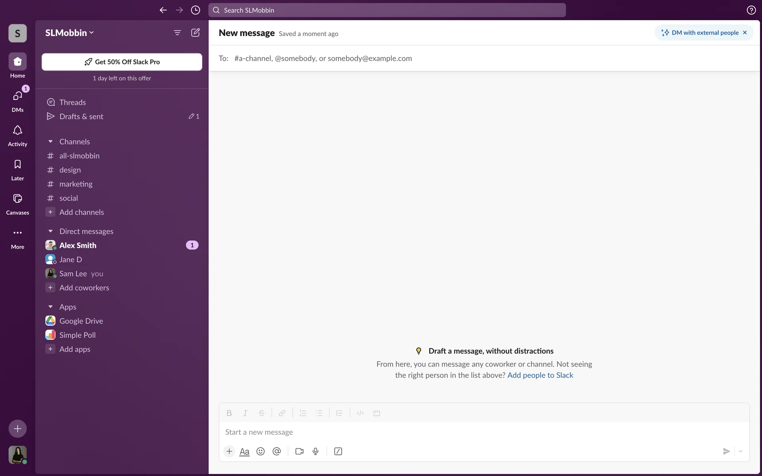Image resolution: width=762 pixels, height=476 pixels.
Task: Follow the Add people to Slack link
Action: click(x=540, y=375)
